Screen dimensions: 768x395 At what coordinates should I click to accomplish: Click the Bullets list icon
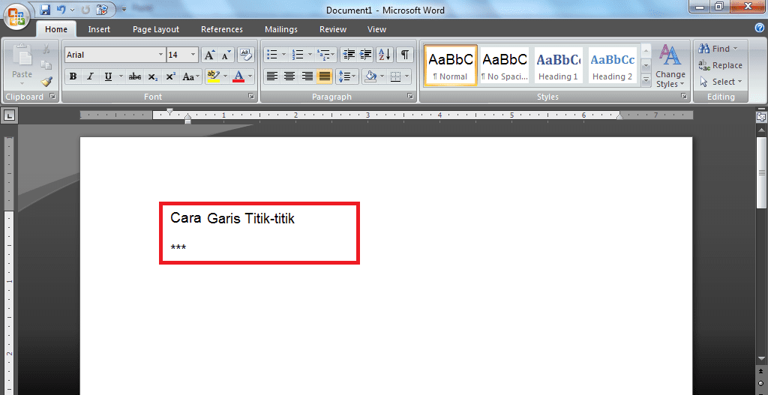pos(272,54)
